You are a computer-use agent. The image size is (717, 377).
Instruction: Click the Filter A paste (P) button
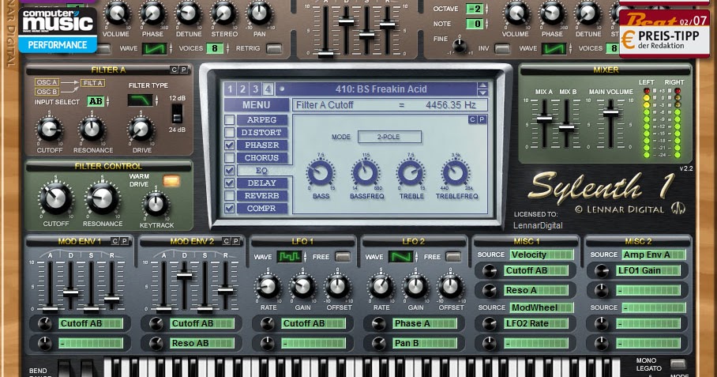tap(183, 70)
